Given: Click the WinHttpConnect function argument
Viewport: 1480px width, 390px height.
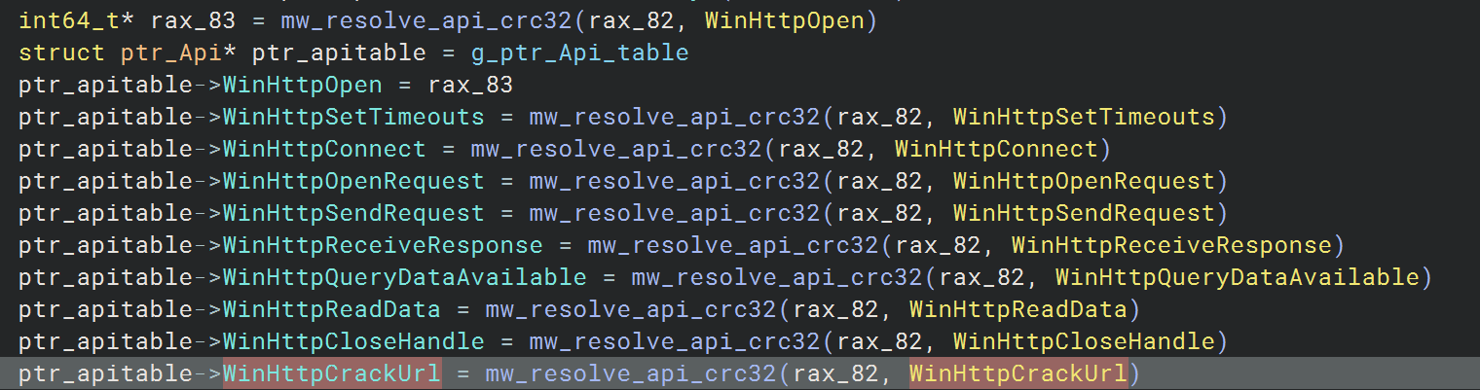Looking at the screenshot, I should pyautogui.click(x=996, y=149).
